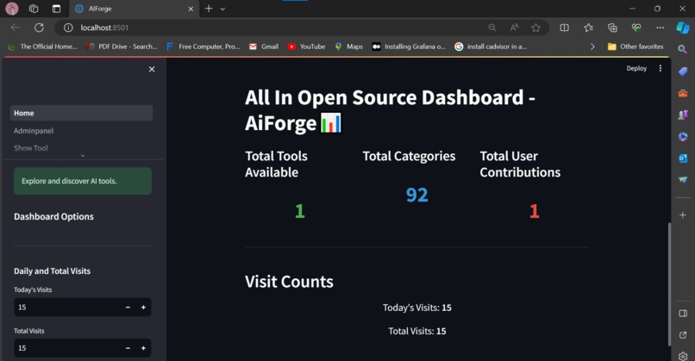This screenshot has width=695, height=361.
Task: Open the Workspaces icon
Action: coord(34,9)
